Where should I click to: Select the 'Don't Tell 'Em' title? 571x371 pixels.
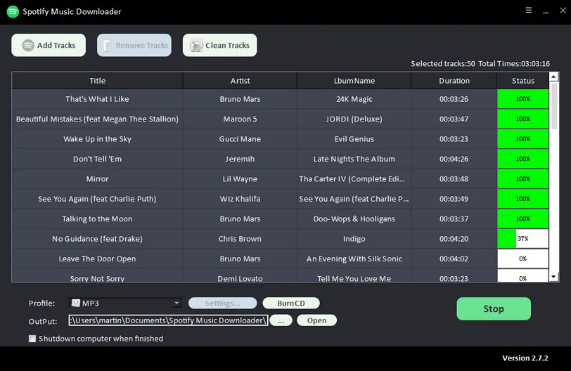pyautogui.click(x=97, y=159)
